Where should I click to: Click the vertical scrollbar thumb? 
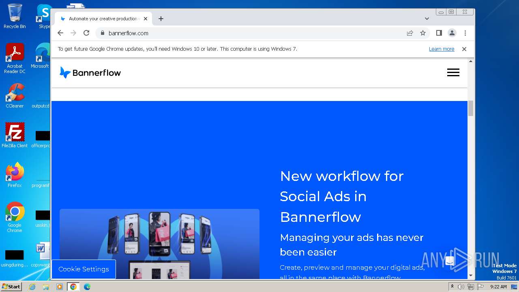point(471,108)
